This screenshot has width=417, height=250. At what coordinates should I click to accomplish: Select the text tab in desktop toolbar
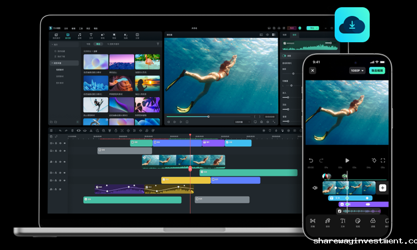click(x=91, y=36)
